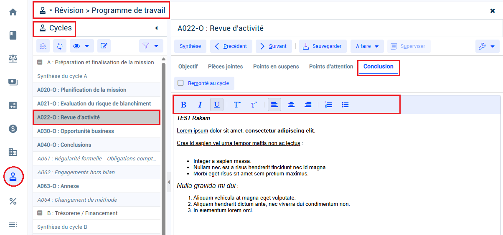Center-align the text with the toolbar icon
The height and width of the screenshot is (235, 503).
point(291,105)
